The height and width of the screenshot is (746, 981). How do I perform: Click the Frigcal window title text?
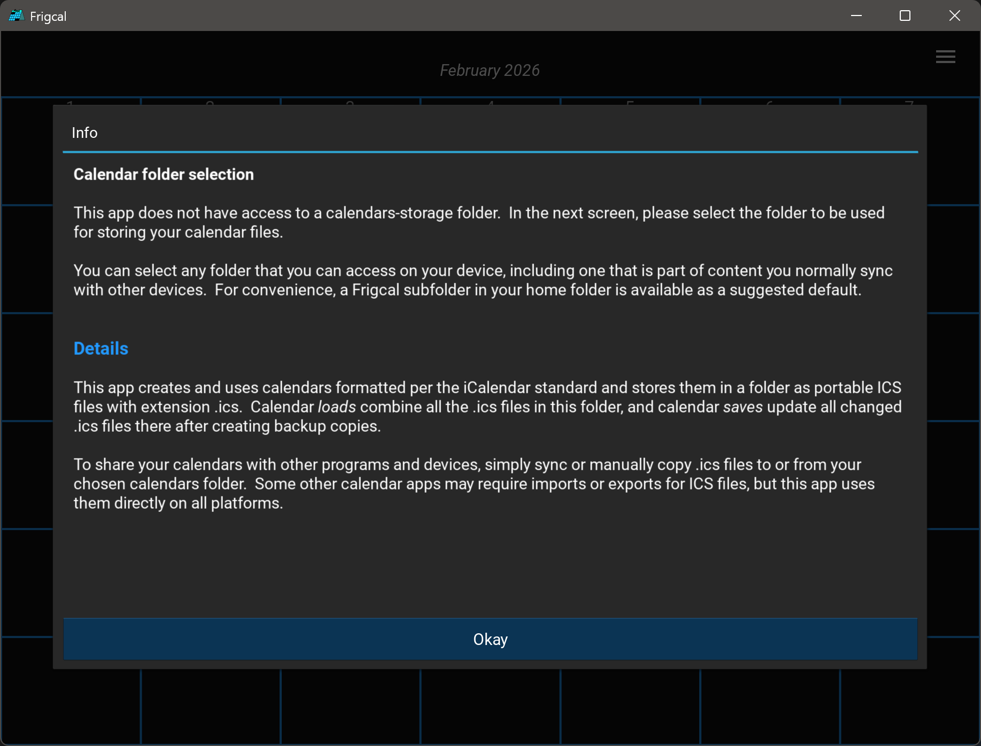coord(48,17)
